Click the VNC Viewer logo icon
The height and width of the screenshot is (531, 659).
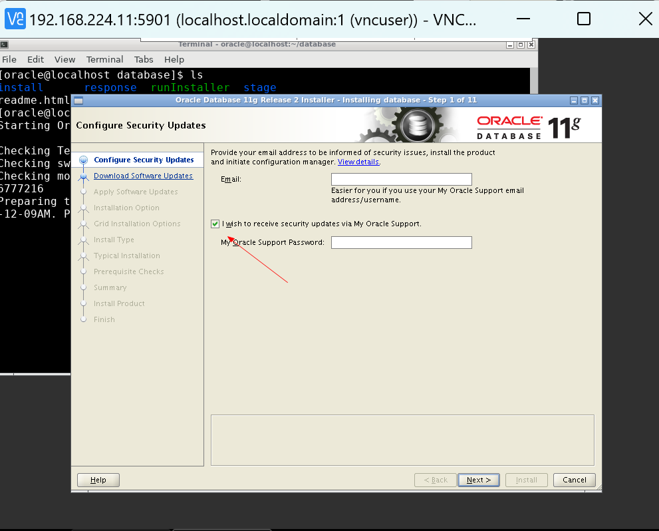(x=15, y=19)
